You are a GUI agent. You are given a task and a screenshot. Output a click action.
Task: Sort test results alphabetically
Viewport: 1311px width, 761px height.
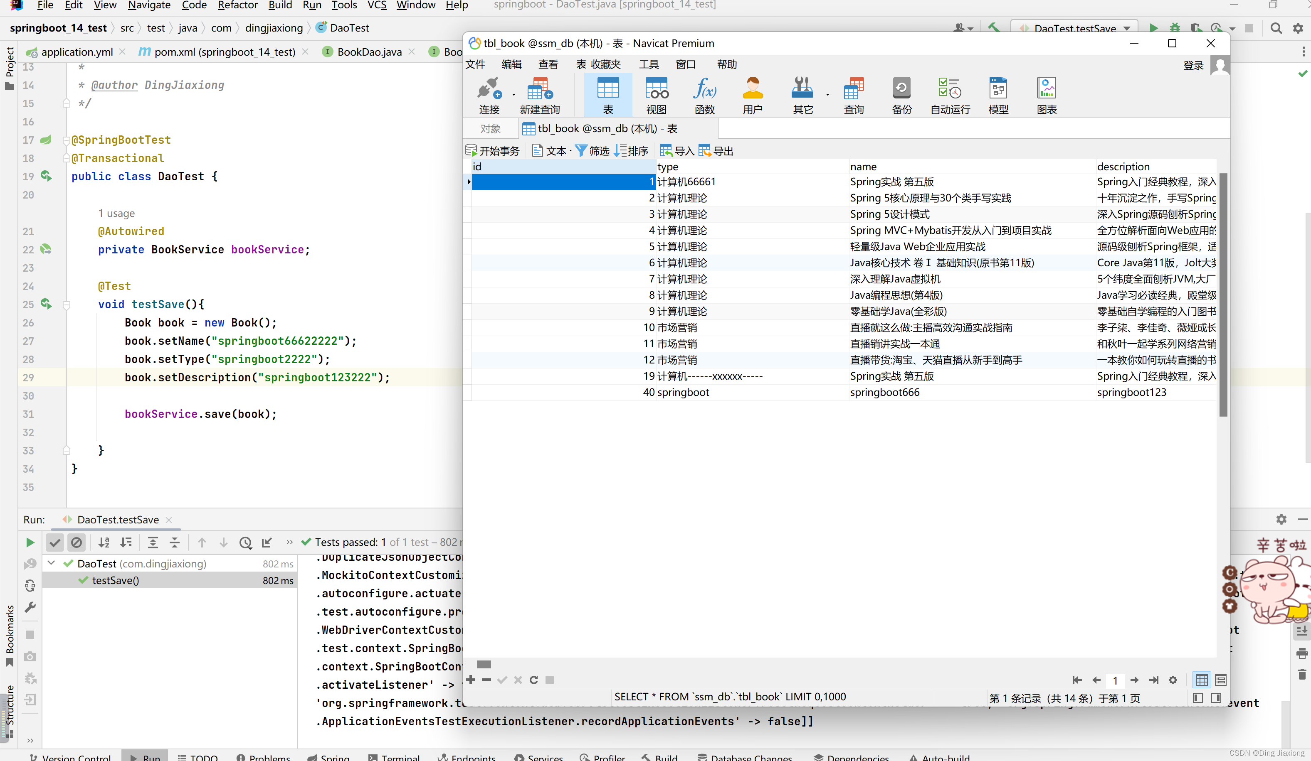(104, 543)
